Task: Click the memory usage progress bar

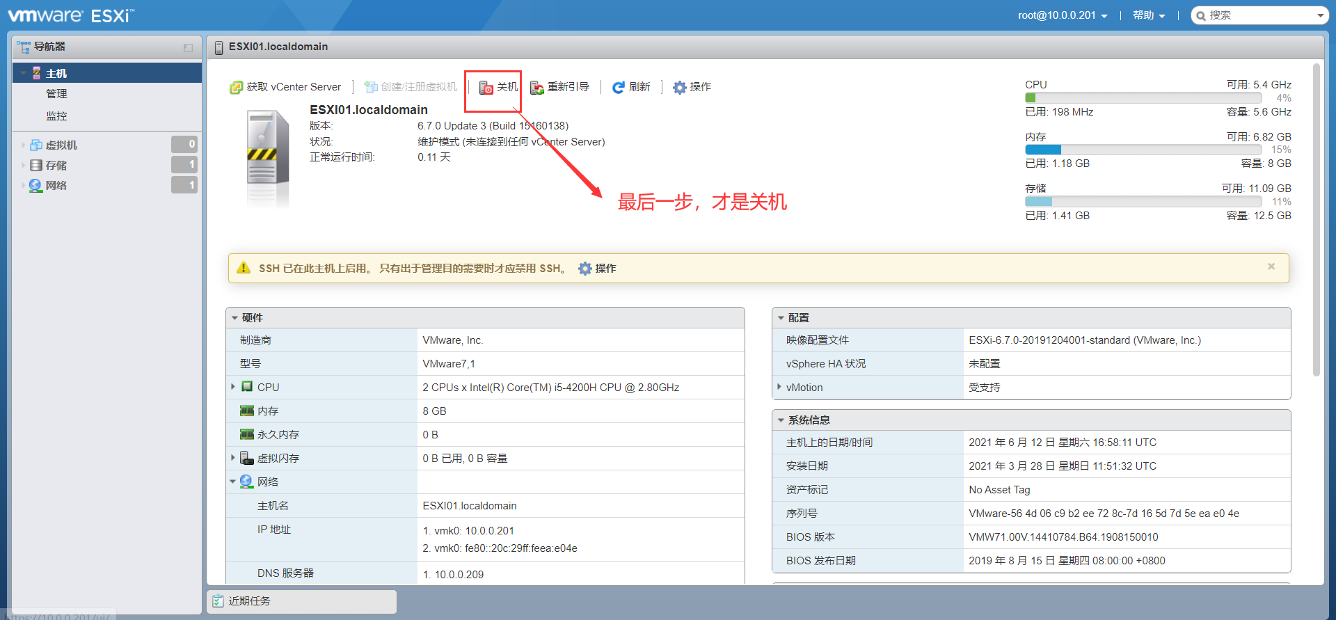Action: pos(1143,150)
